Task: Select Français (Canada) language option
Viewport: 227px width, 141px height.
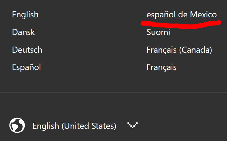Action: (x=179, y=50)
